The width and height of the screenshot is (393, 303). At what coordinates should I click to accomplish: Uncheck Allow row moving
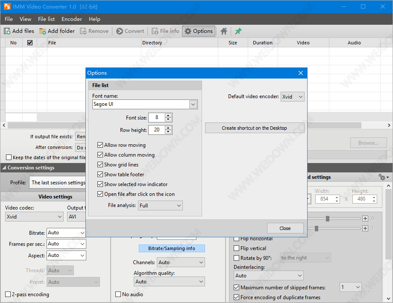point(100,145)
